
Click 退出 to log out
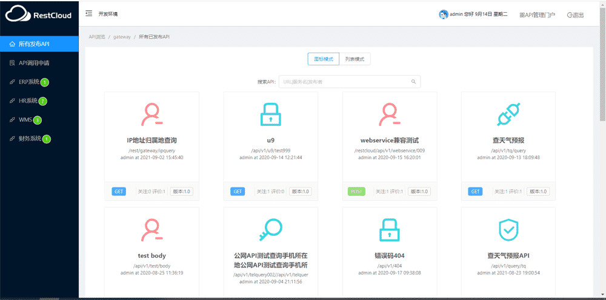(x=575, y=15)
